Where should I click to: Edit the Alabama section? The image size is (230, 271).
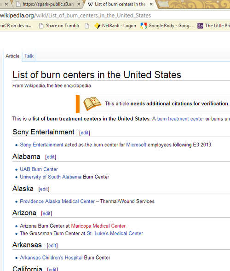(x=51, y=157)
